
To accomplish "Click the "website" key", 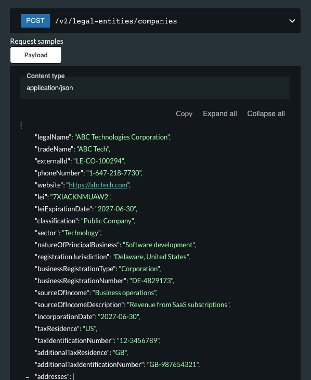I will coord(49,185).
